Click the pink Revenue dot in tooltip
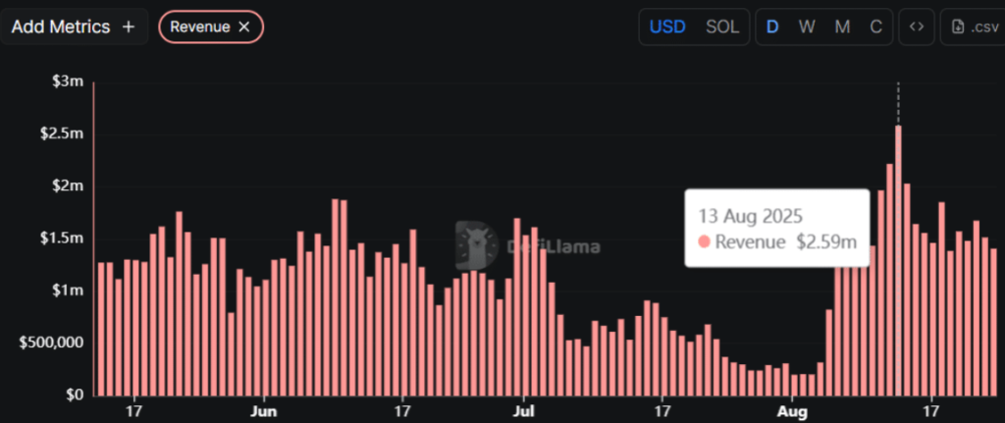Viewport: 1005px width, 423px height. click(x=704, y=242)
